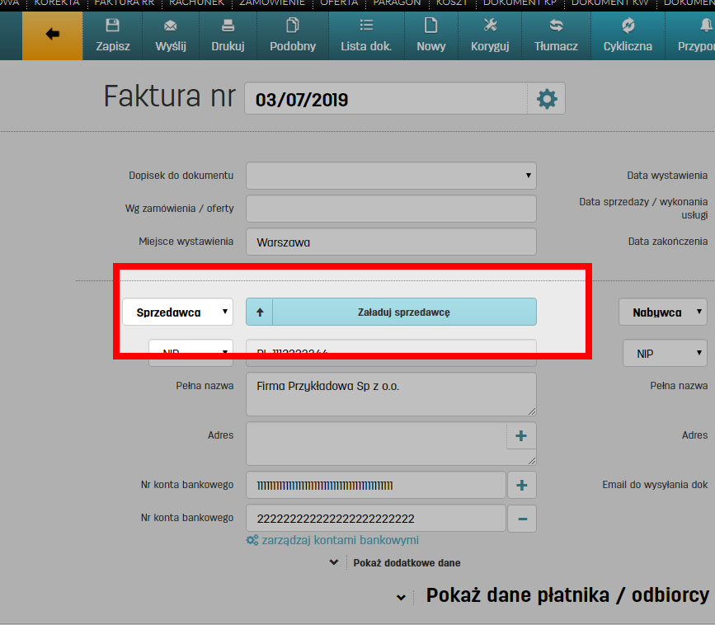Open zarządzaj kontami bankowymi link
This screenshot has width=715, height=625.
coord(339,540)
